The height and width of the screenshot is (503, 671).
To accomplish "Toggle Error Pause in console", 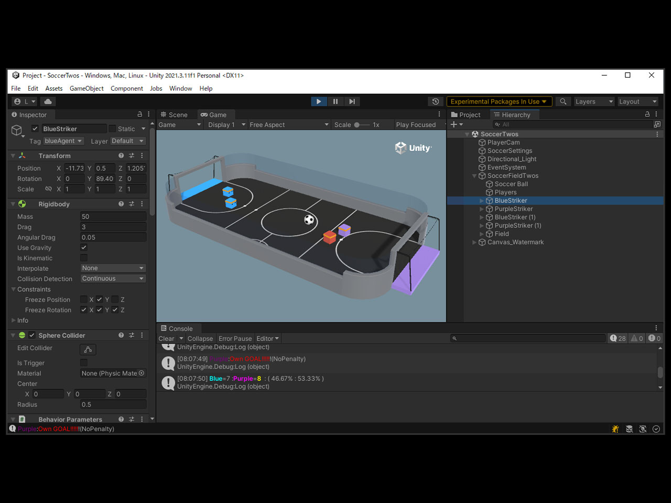I will (235, 338).
